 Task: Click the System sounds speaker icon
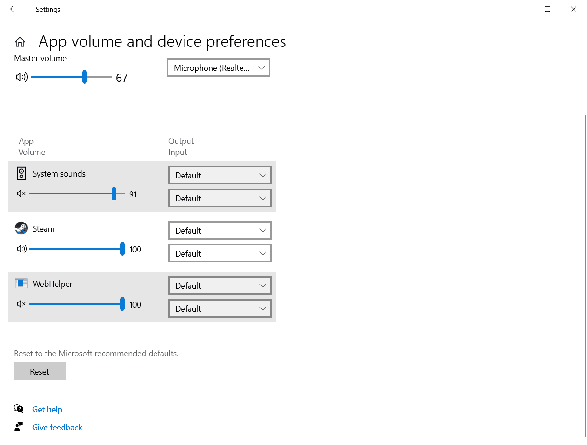click(21, 173)
